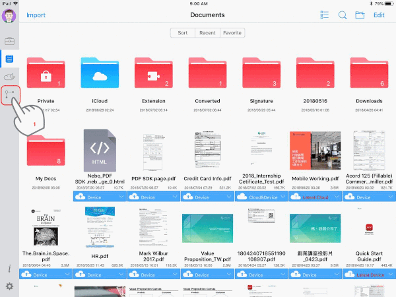Open 2018_Internship Cetificate_Test.pdf thumbnail
Image resolution: width=396 pixels, height=297 pixels.
tap(261, 148)
